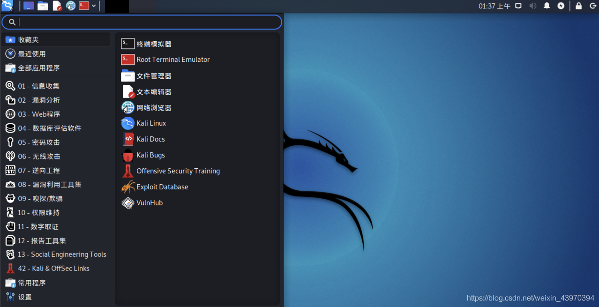
Task: Open 13 - Social Engineering Tools category
Action: point(57,255)
